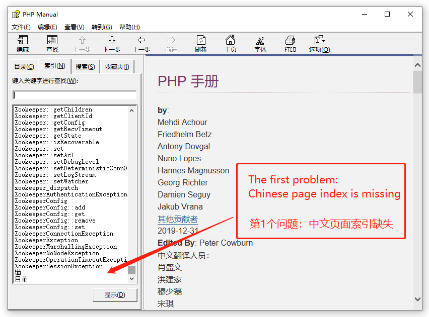Screen dimensions: 429x317
Task: Select index entry Zookeeper::getRecvTimeout
Action: (58, 129)
